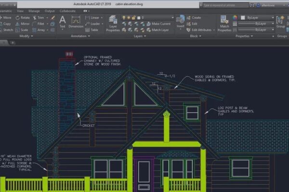Open the Manage ribbon tab
This screenshot has width=289, height=192.
(34, 11)
